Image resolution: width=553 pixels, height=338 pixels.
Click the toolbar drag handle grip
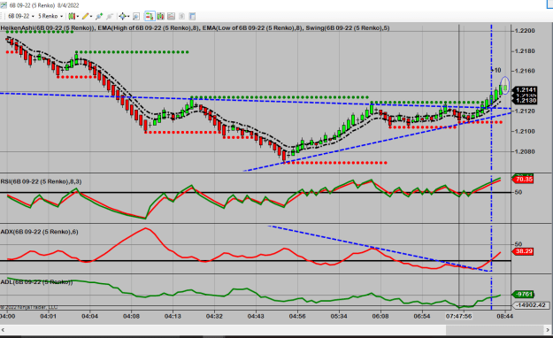coord(2,16)
